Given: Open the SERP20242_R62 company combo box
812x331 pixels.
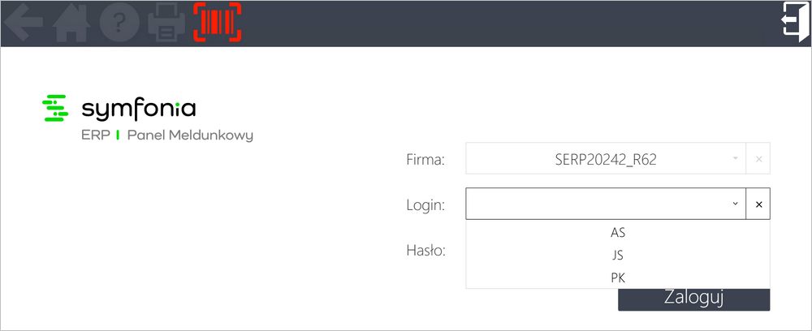Looking at the screenshot, I should [x=606, y=158].
